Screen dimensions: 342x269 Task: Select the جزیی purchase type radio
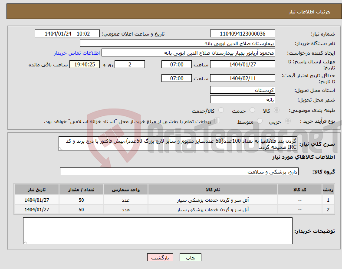point(288,121)
